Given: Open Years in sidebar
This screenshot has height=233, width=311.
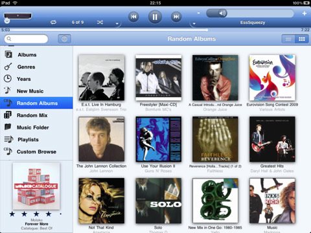Looking at the screenshot, I should 36,79.
